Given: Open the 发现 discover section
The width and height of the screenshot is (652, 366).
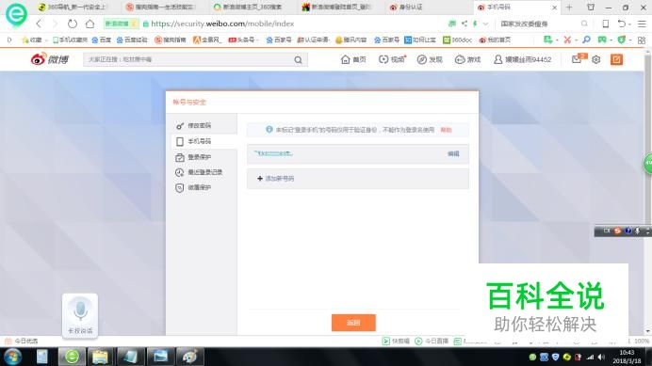Looking at the screenshot, I should [430, 60].
